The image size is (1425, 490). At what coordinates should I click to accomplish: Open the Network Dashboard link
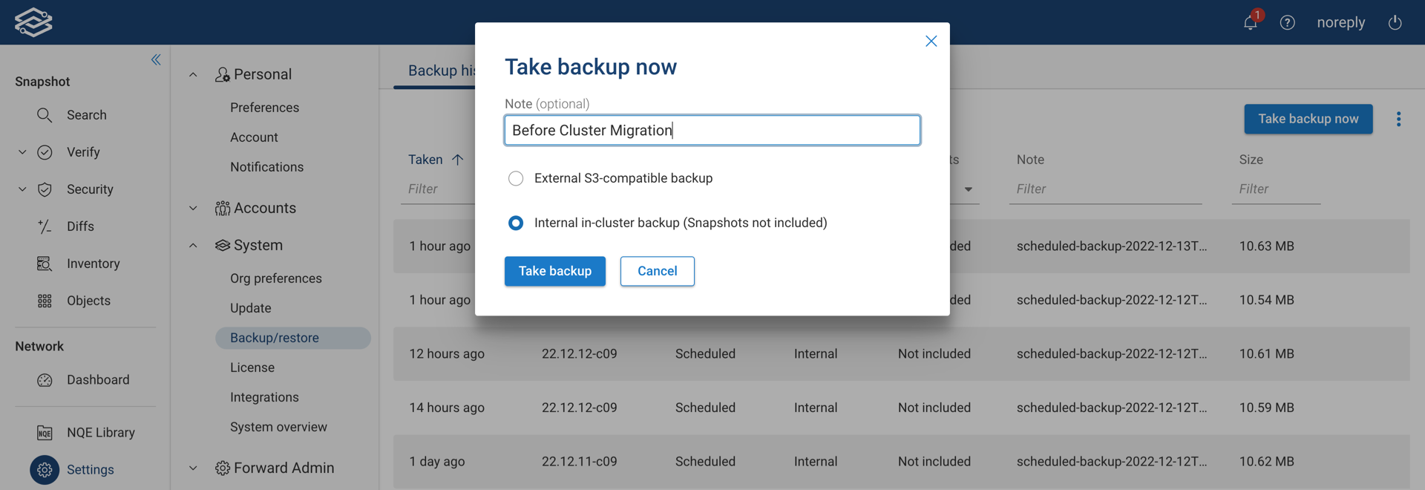(98, 380)
